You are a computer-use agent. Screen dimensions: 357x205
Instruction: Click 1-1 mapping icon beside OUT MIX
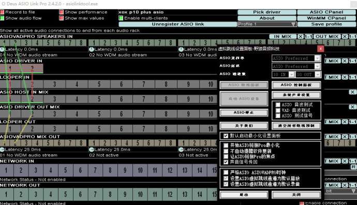[x=352, y=36]
